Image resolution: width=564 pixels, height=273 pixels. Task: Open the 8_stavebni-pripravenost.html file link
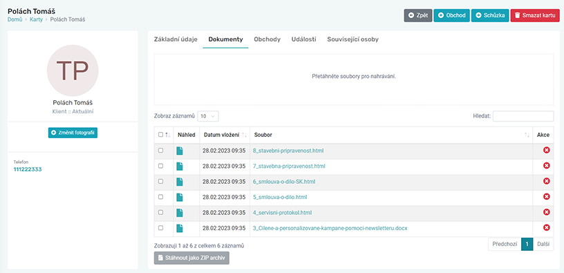288,151
